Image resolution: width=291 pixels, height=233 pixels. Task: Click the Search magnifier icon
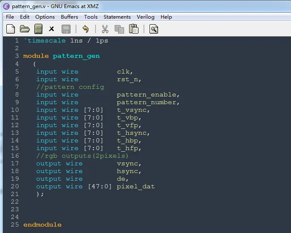point(154,29)
